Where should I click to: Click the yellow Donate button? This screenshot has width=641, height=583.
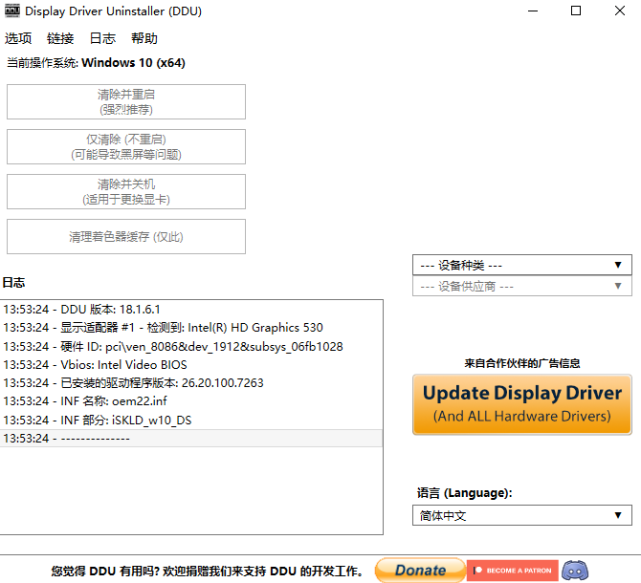coord(420,570)
